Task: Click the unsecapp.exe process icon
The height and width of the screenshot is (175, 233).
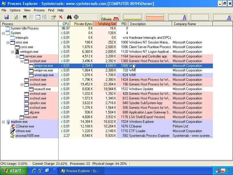Action: (x=31, y=75)
